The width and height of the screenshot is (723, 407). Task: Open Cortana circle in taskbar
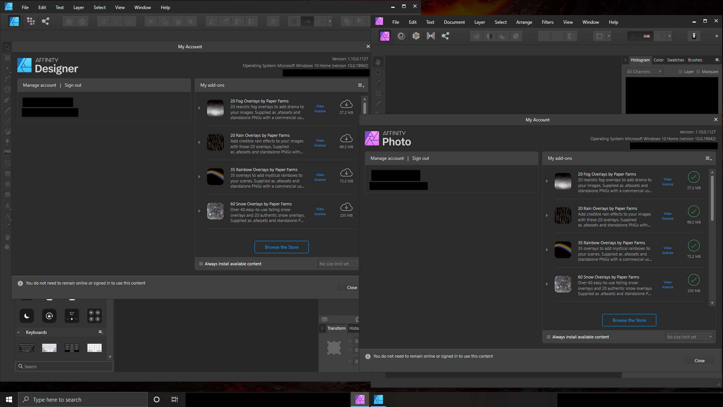[x=157, y=399]
